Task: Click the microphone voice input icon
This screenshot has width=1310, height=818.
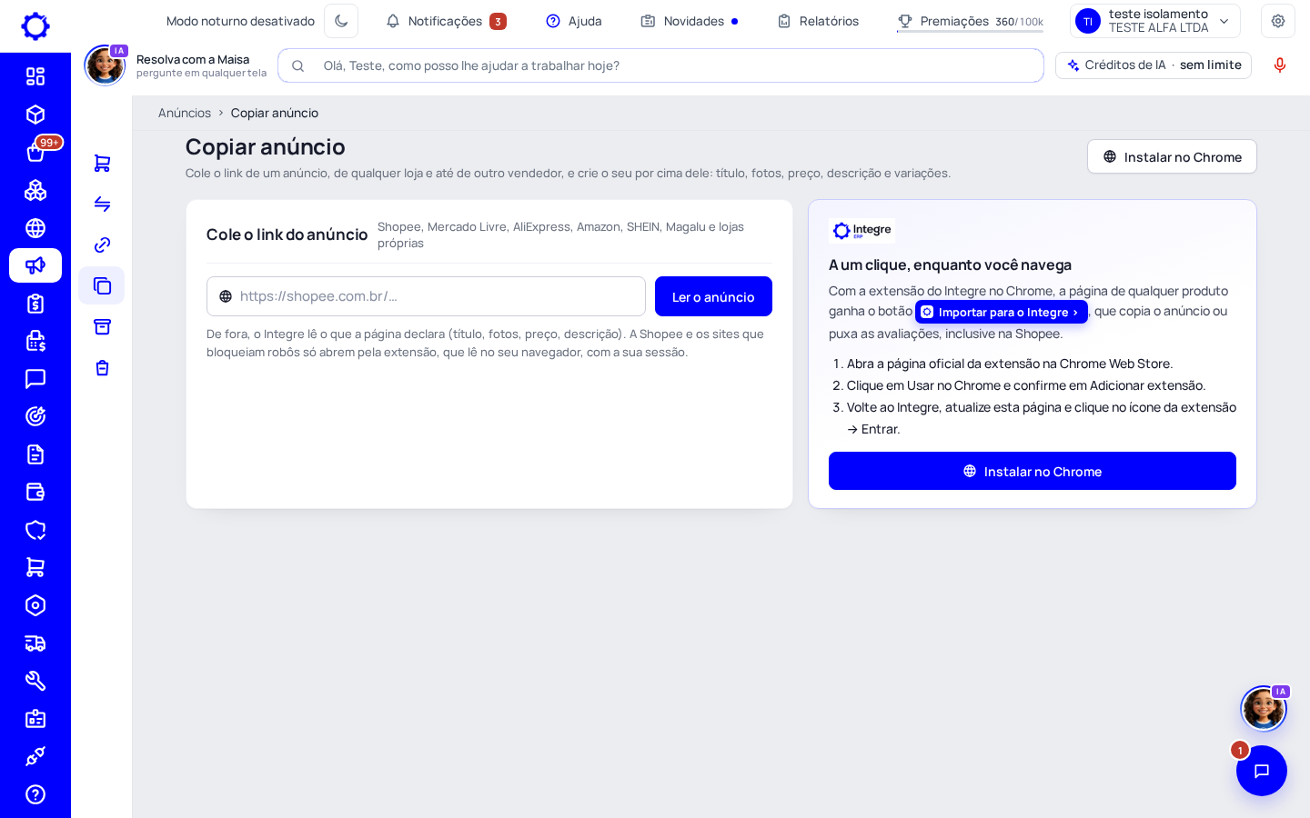Action: [x=1280, y=65]
